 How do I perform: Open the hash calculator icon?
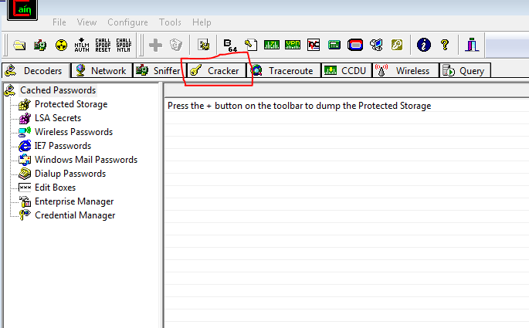[334, 45]
